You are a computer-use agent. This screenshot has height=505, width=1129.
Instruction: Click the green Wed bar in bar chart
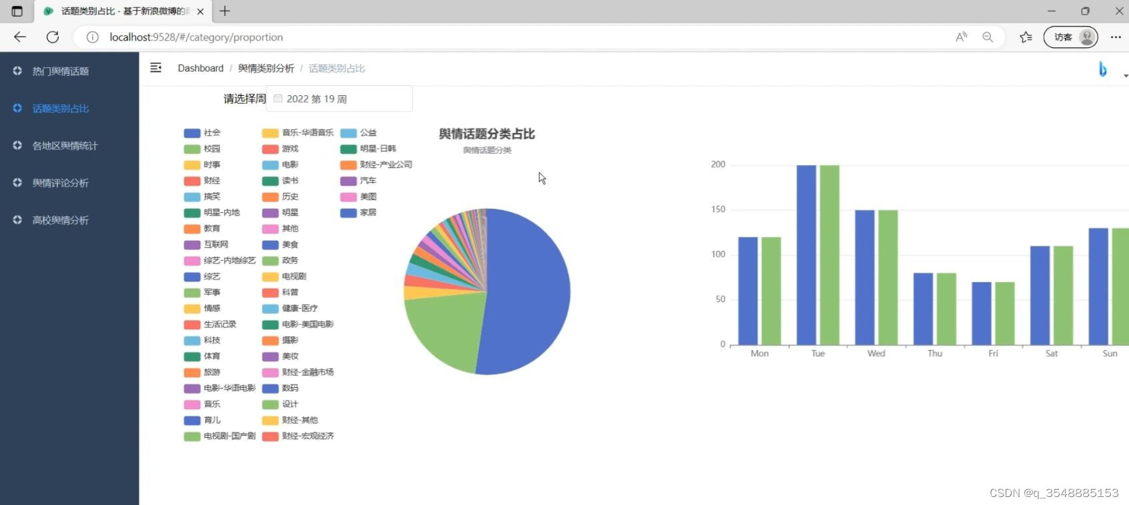[x=888, y=277]
